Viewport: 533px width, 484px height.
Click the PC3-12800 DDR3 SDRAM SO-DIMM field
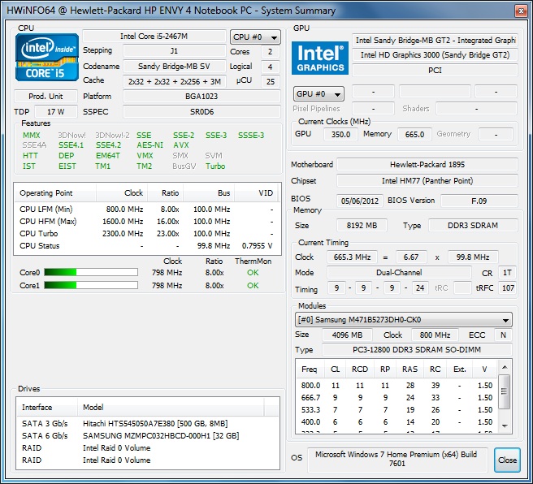417,349
